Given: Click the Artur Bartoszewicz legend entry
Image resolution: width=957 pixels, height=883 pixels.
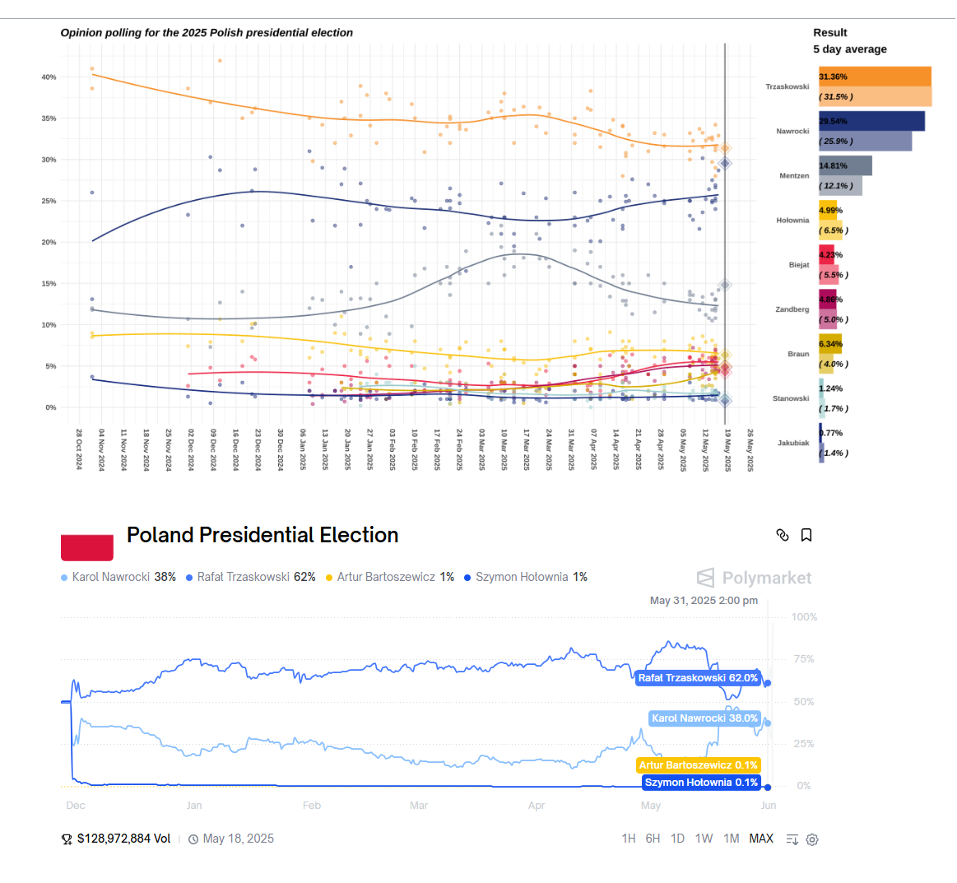Looking at the screenshot, I should (x=390, y=577).
